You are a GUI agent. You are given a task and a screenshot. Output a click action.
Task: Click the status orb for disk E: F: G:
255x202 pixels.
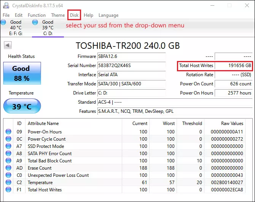pos(3,22)
